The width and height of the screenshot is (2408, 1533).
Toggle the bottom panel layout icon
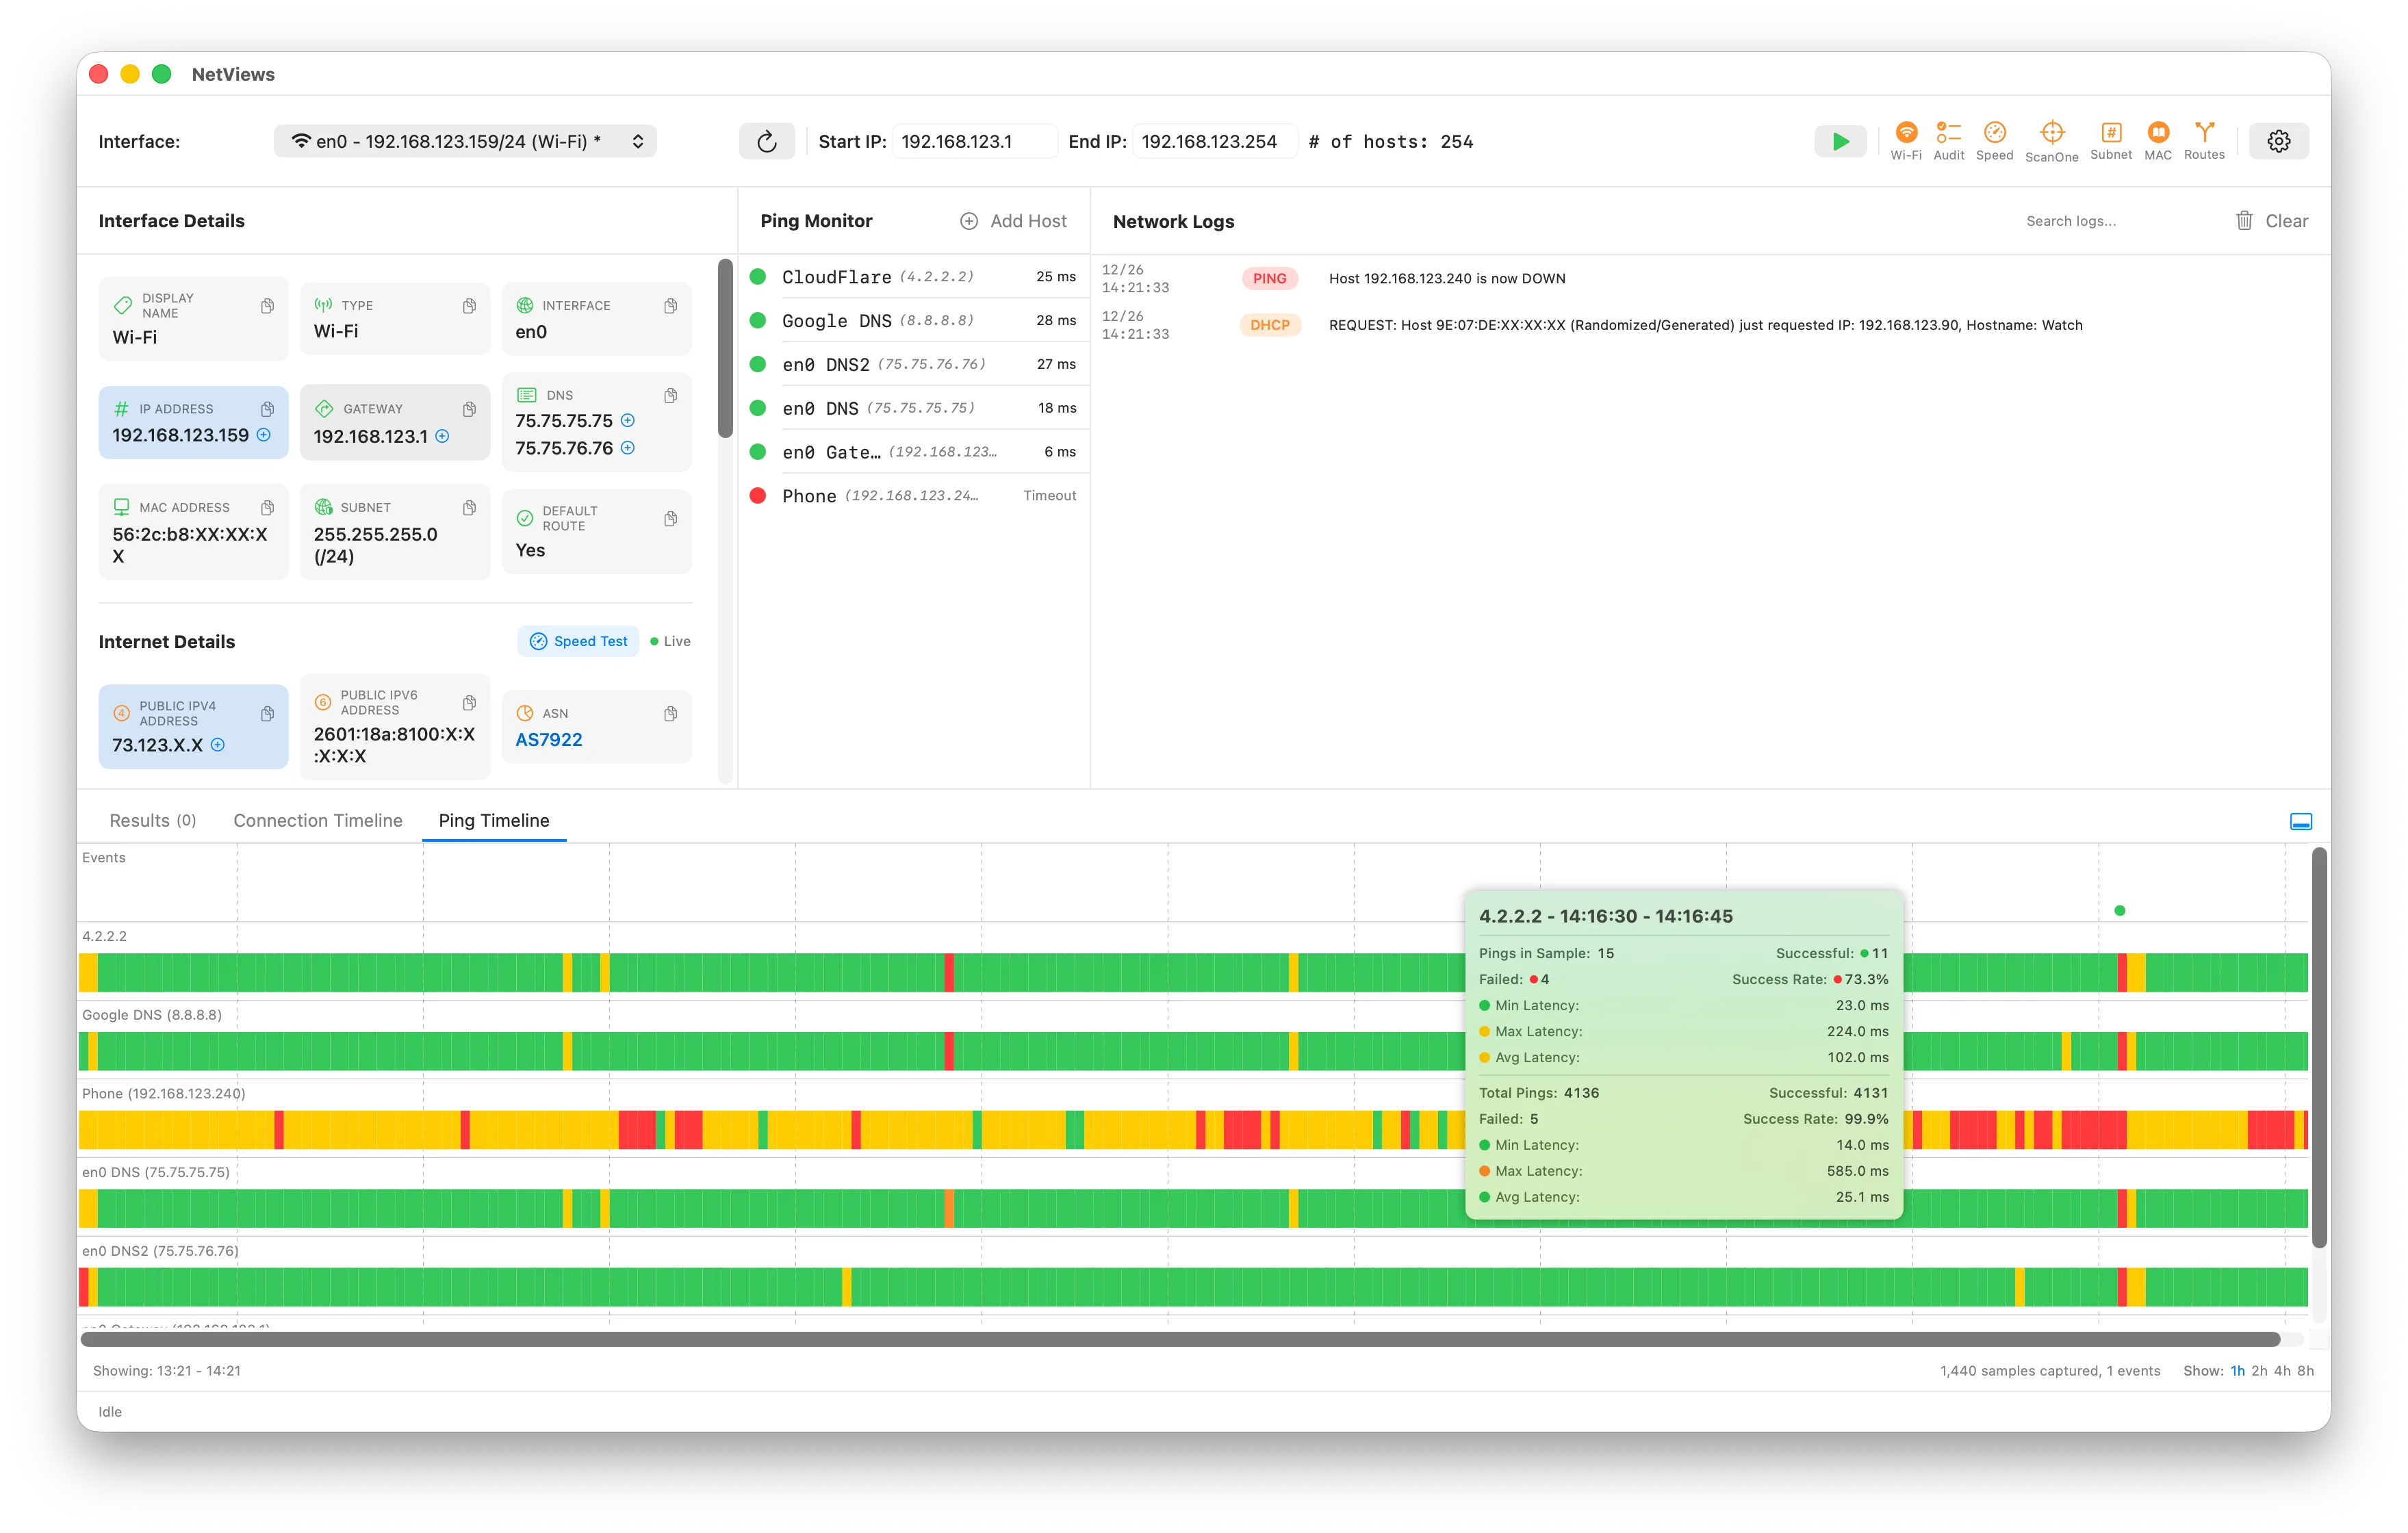(x=2300, y=821)
